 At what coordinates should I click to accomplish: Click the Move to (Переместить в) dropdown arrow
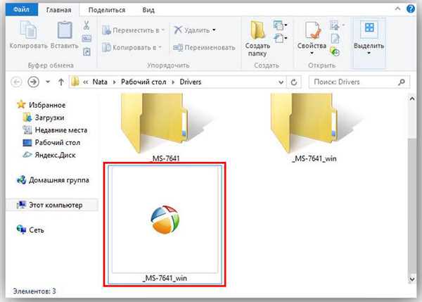point(163,30)
